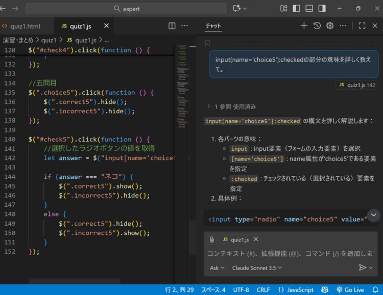Maximize the chat panel size
The width and height of the screenshot is (383, 295).
[x=362, y=25]
